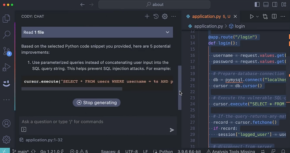Click the feedback icon left of bell
The width and height of the screenshot is (290, 153).
click(273, 151)
